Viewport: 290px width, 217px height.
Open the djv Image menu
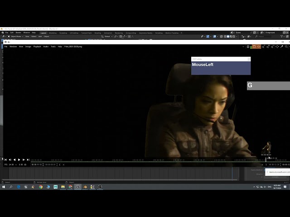click(x=28, y=47)
